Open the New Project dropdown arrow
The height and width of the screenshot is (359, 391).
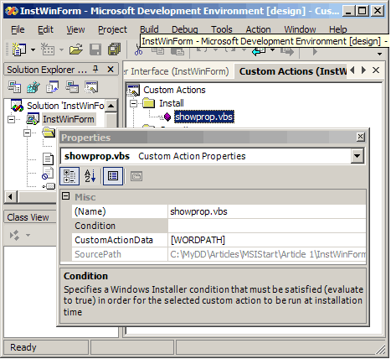pos(33,50)
